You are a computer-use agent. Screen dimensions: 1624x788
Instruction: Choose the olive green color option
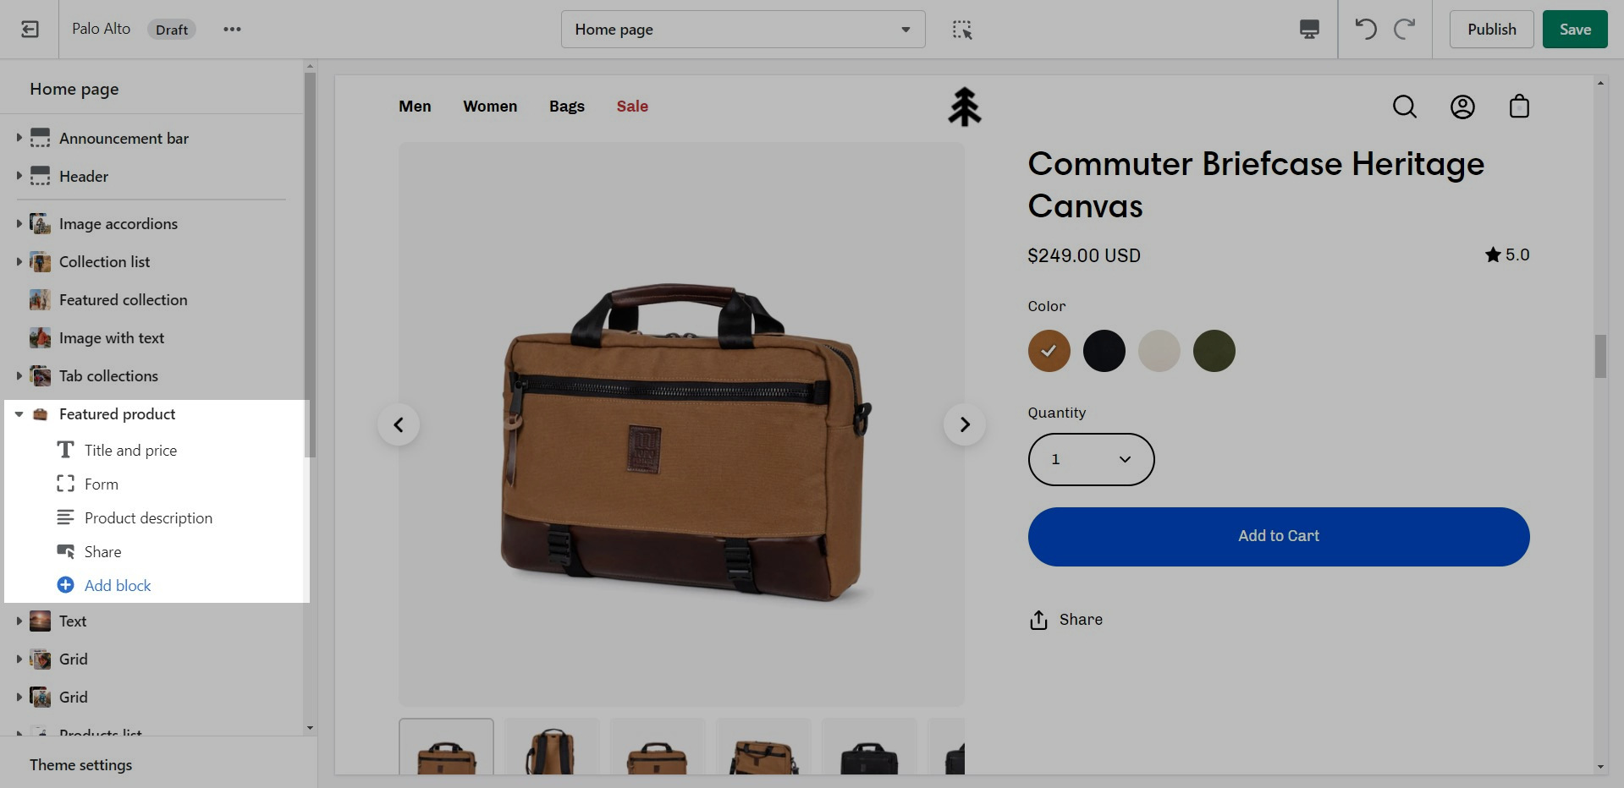[x=1214, y=351]
